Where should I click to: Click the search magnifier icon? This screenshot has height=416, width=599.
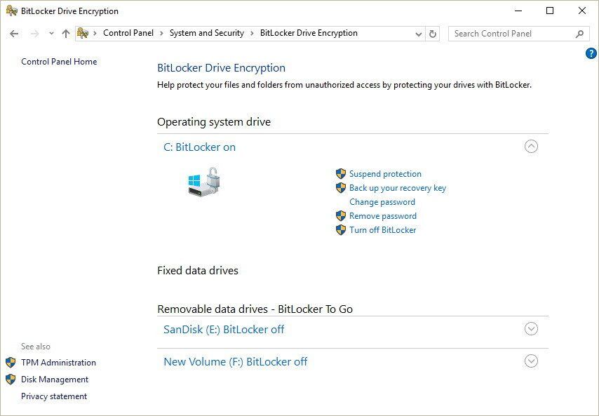[579, 34]
